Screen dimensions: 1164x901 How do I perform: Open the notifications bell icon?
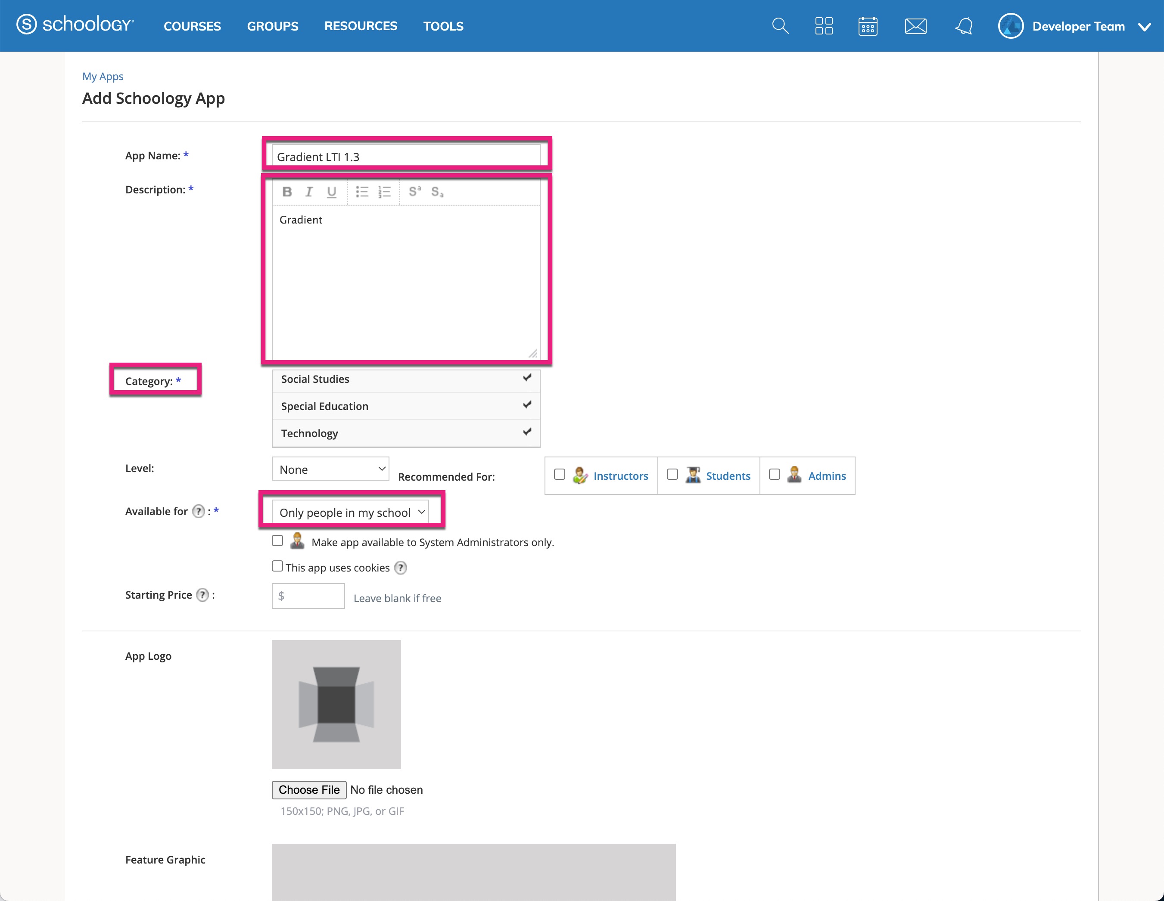964,25
